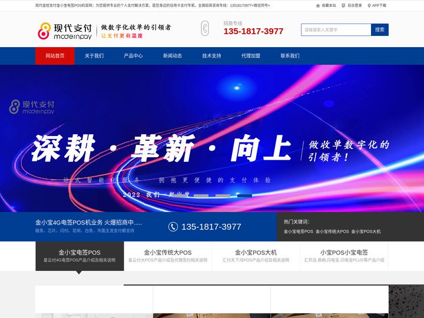The image size is (424, 318).
Task: Select the 金小宝电签POS product tab
Action: pos(79,256)
